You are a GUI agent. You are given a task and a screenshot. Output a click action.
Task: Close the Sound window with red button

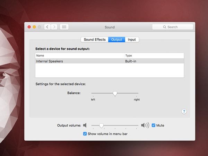point(29,27)
